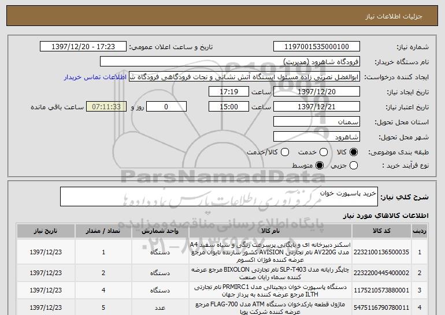Click the public announcement date-time field

[84, 47]
